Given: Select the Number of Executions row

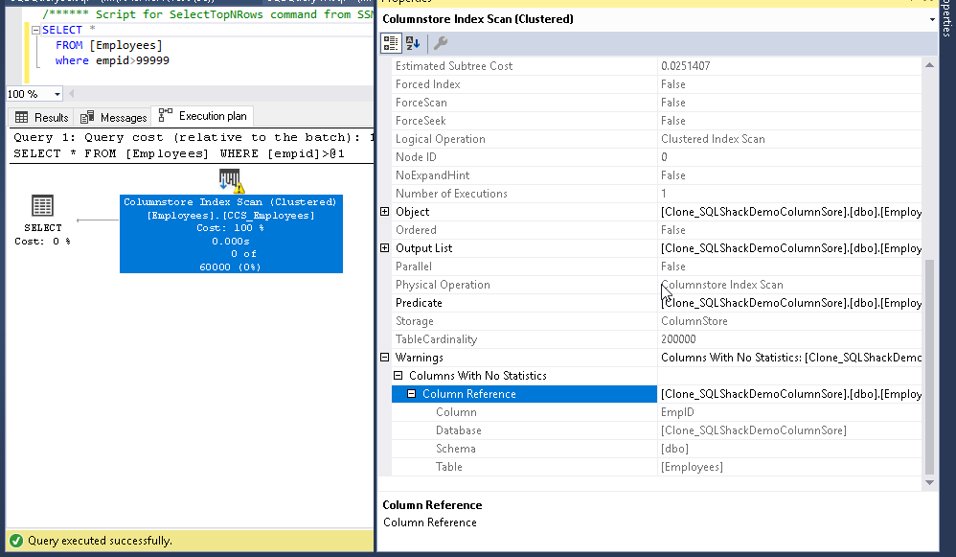Looking at the screenshot, I should [656, 194].
